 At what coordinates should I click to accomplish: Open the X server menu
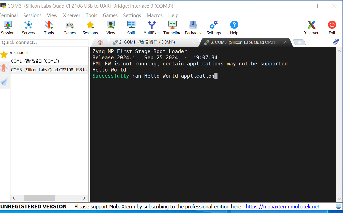point(72,15)
